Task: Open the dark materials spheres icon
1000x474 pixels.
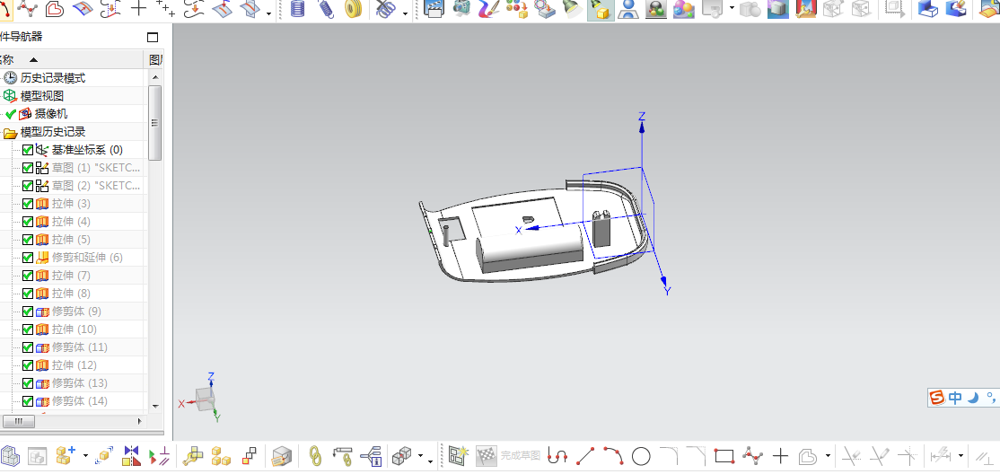Action: [x=655, y=8]
